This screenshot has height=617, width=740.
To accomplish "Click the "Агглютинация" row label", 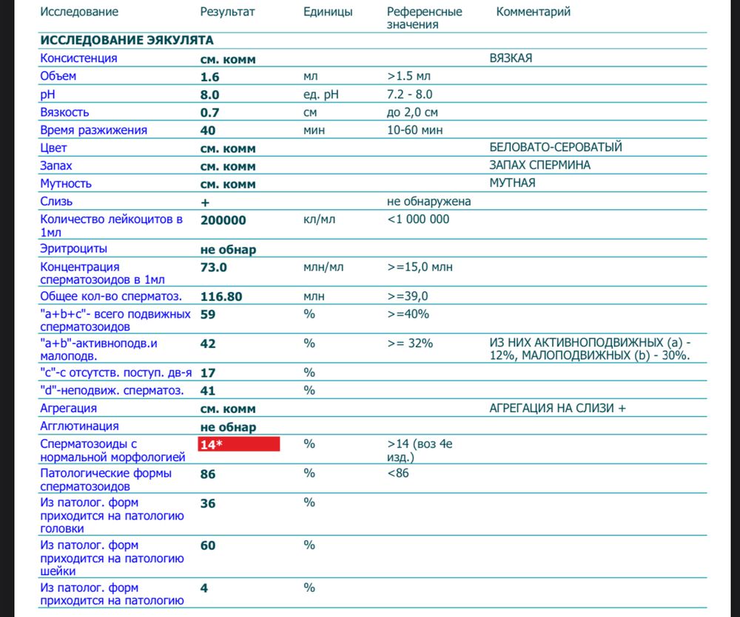I will click(79, 426).
